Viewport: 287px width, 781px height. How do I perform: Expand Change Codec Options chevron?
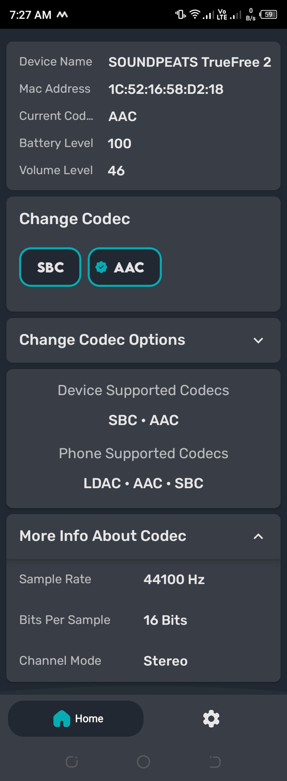point(258,340)
